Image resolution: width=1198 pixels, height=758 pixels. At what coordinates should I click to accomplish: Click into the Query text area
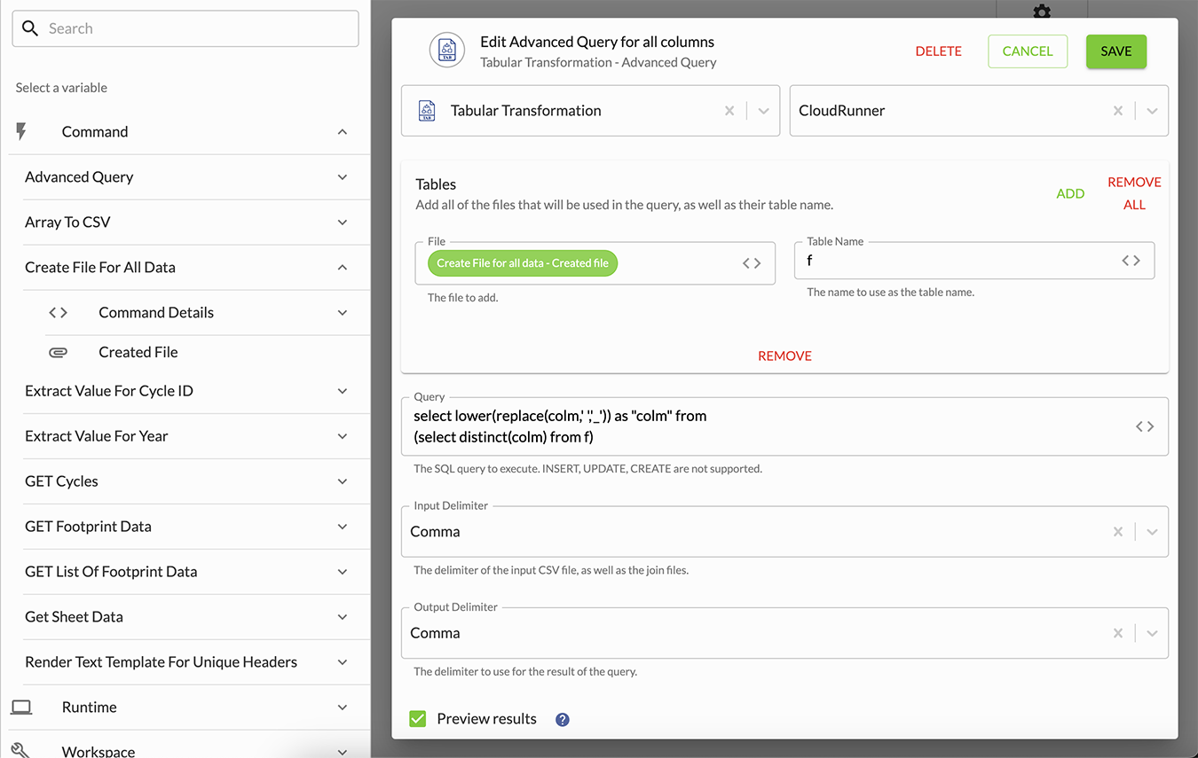coord(784,426)
